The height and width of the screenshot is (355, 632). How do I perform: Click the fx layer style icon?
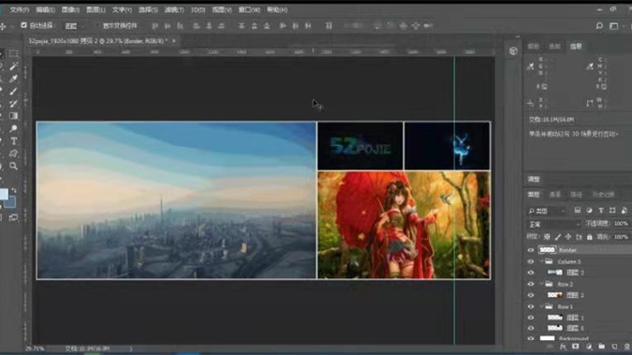click(563, 347)
